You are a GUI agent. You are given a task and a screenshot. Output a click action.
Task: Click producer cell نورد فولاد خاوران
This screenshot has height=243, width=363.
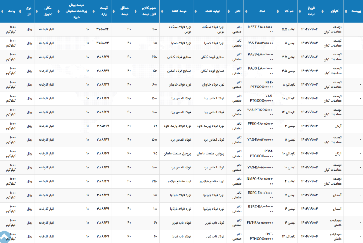213,84
